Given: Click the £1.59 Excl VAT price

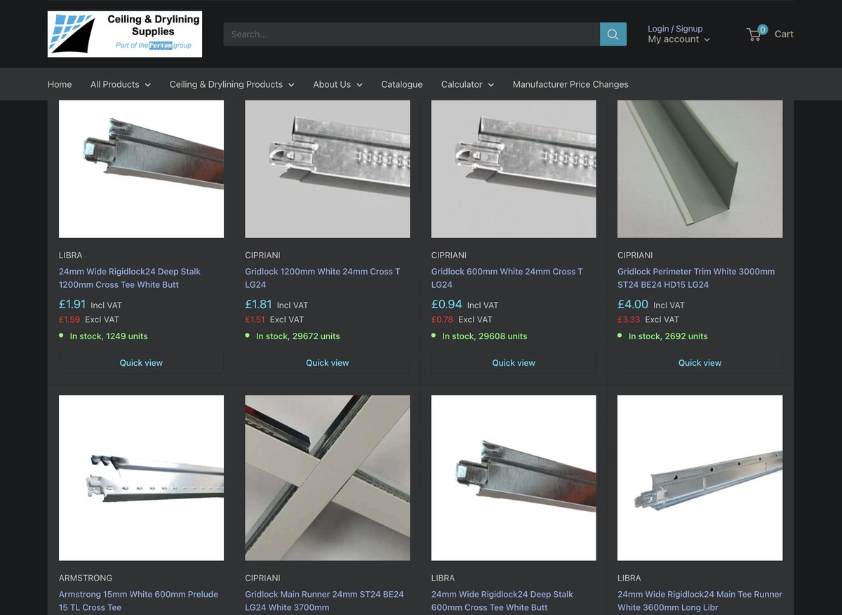Looking at the screenshot, I should [89, 319].
